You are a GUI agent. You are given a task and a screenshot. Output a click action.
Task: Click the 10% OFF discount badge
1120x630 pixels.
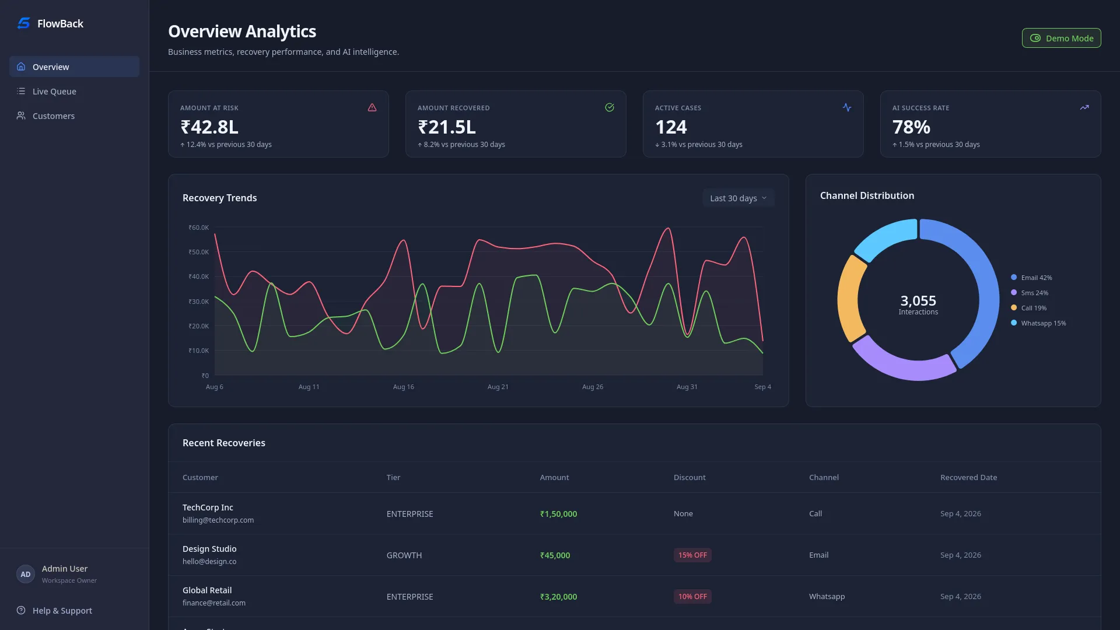(692, 597)
